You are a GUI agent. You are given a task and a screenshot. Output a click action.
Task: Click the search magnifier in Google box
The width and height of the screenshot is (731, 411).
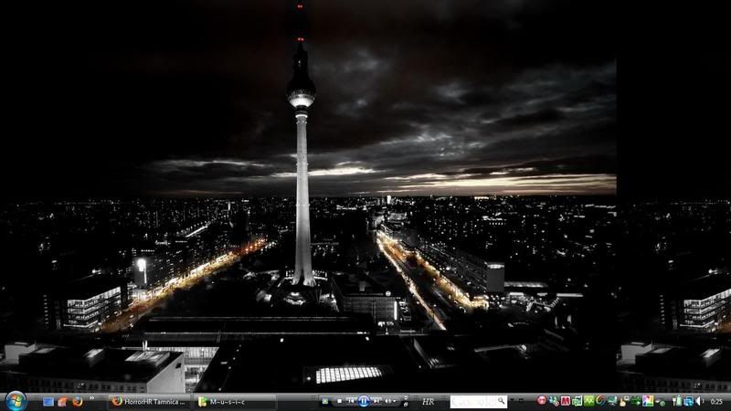point(501,401)
